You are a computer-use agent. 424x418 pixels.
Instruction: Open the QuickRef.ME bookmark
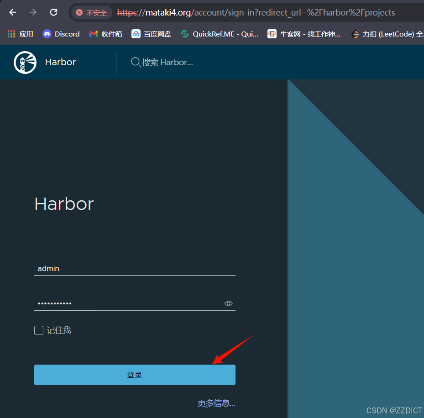point(220,34)
